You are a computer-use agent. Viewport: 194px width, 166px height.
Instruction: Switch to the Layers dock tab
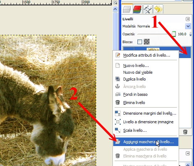[127, 9]
